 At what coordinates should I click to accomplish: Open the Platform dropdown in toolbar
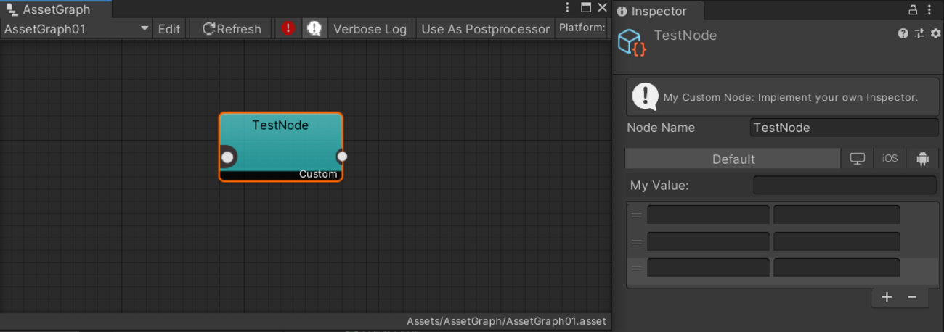click(582, 28)
